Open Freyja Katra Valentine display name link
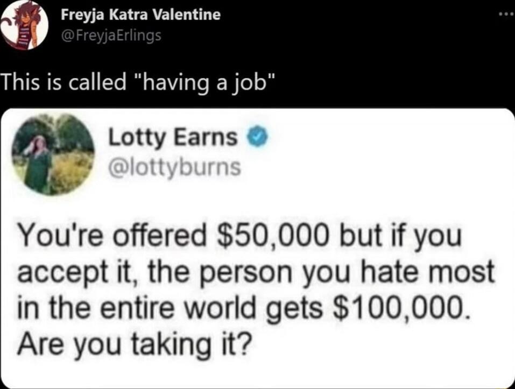This screenshot has height=389, width=515. (140, 15)
